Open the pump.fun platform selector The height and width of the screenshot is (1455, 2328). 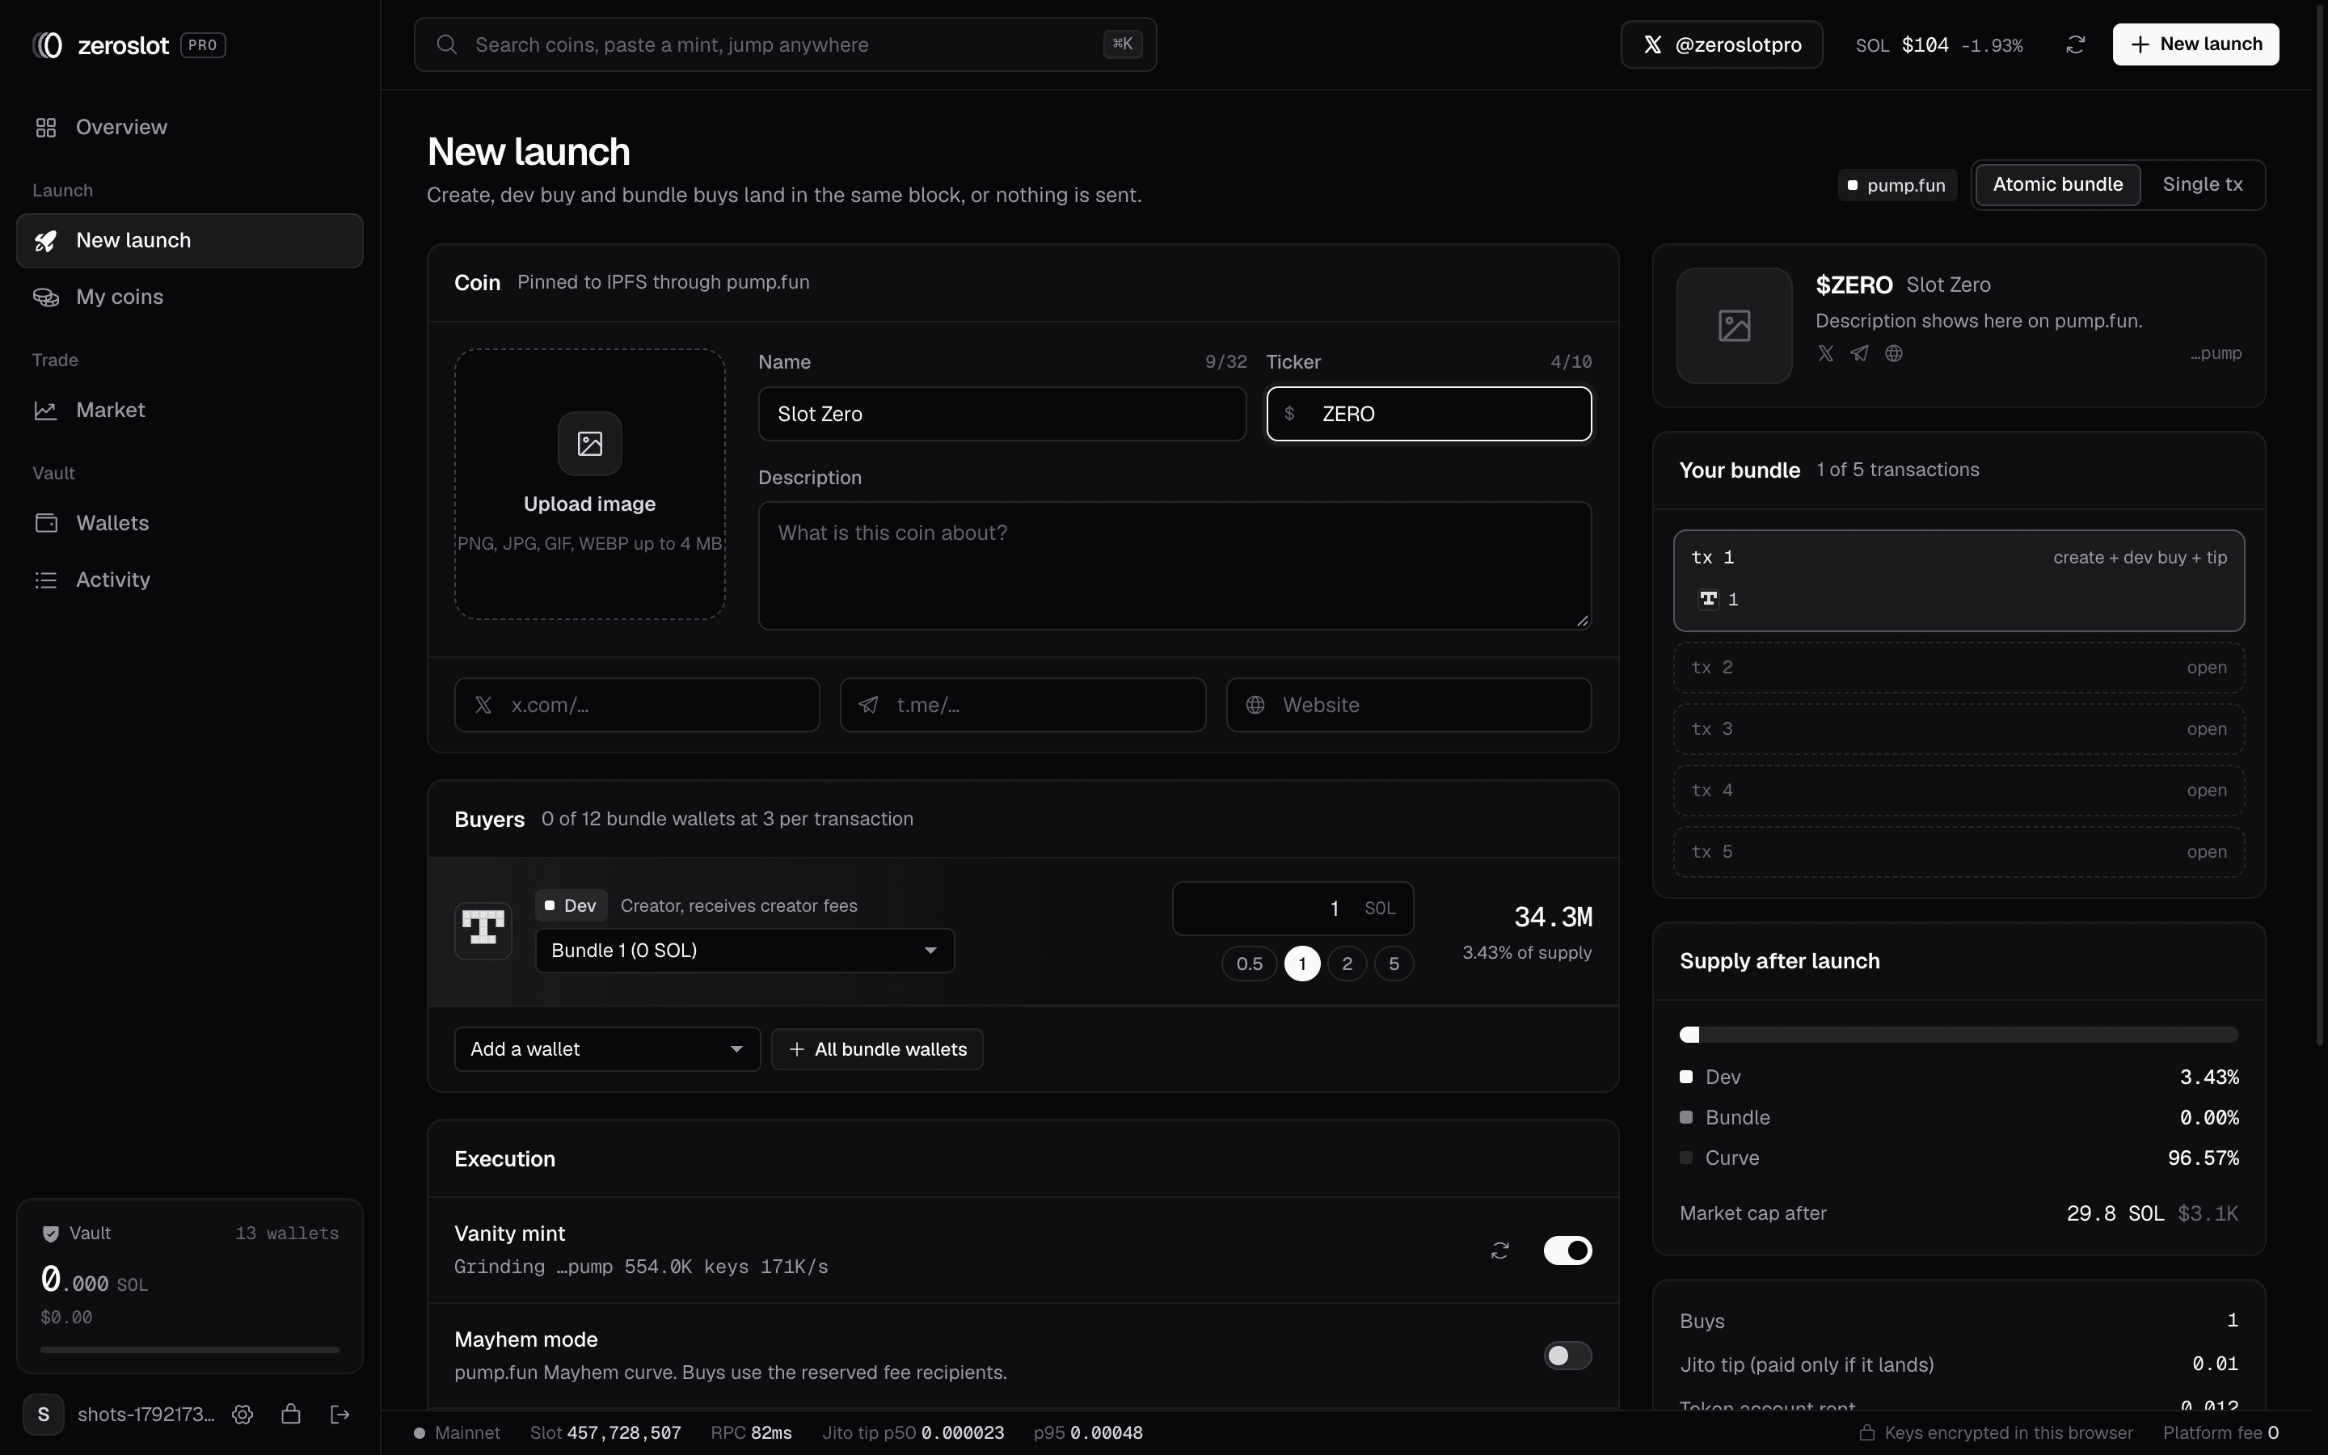pos(1897,185)
